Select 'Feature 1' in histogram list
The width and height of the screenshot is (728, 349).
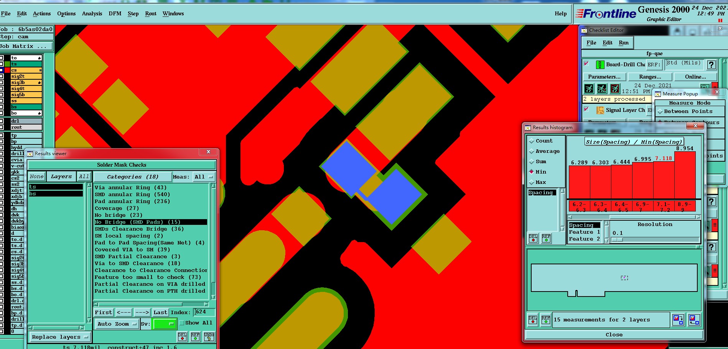(x=585, y=232)
